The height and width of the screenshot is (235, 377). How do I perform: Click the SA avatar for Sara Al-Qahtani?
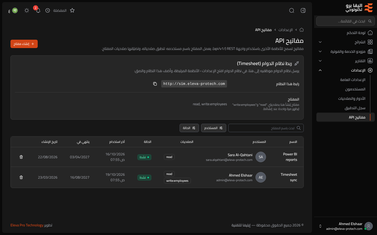click(x=261, y=157)
